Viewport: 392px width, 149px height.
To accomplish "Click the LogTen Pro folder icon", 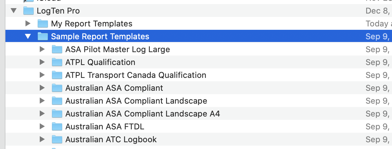I will (x=29, y=11).
